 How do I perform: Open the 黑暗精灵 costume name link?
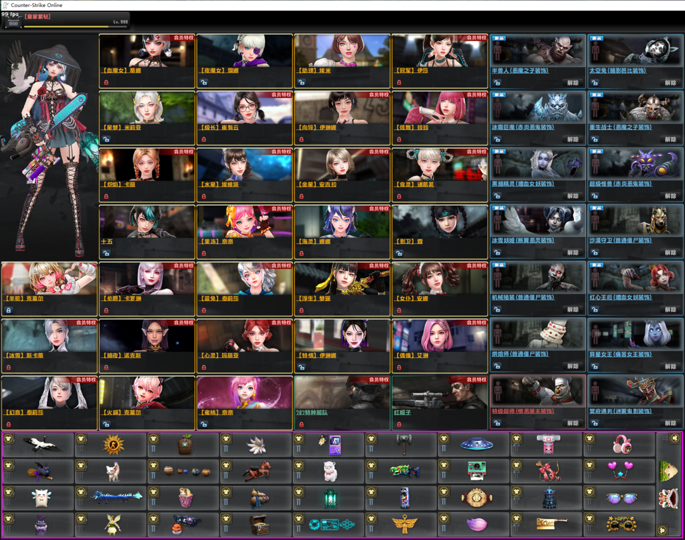(x=523, y=184)
